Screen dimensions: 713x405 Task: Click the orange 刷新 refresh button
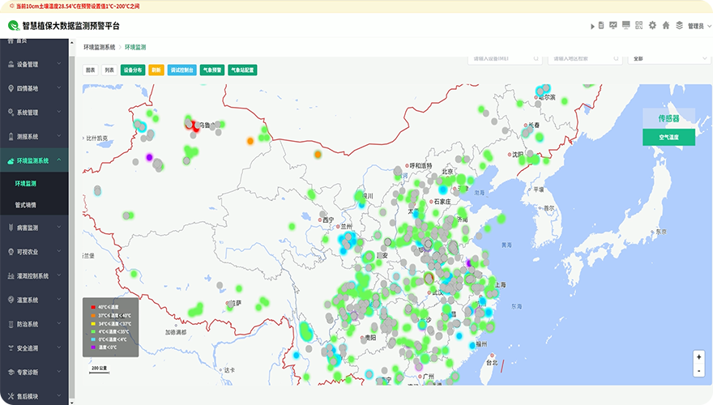coord(156,70)
